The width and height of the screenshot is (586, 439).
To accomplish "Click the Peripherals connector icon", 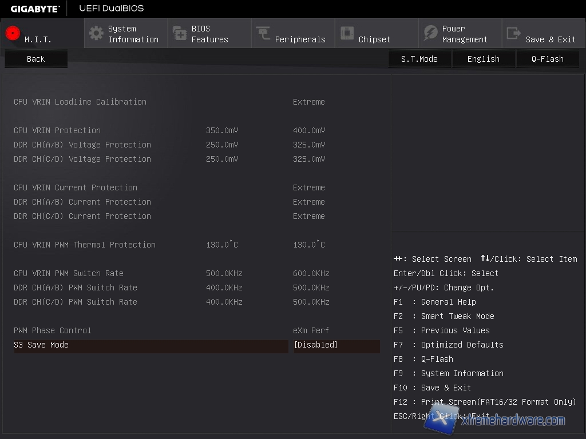I will point(263,33).
